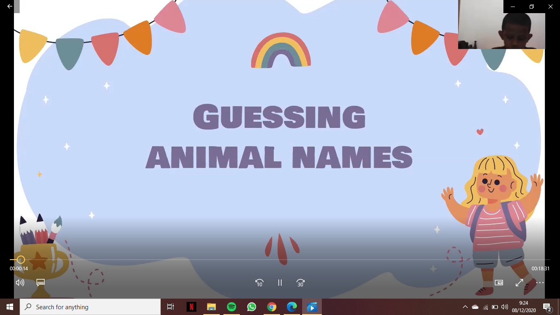Open the notification action center

pos(547,307)
